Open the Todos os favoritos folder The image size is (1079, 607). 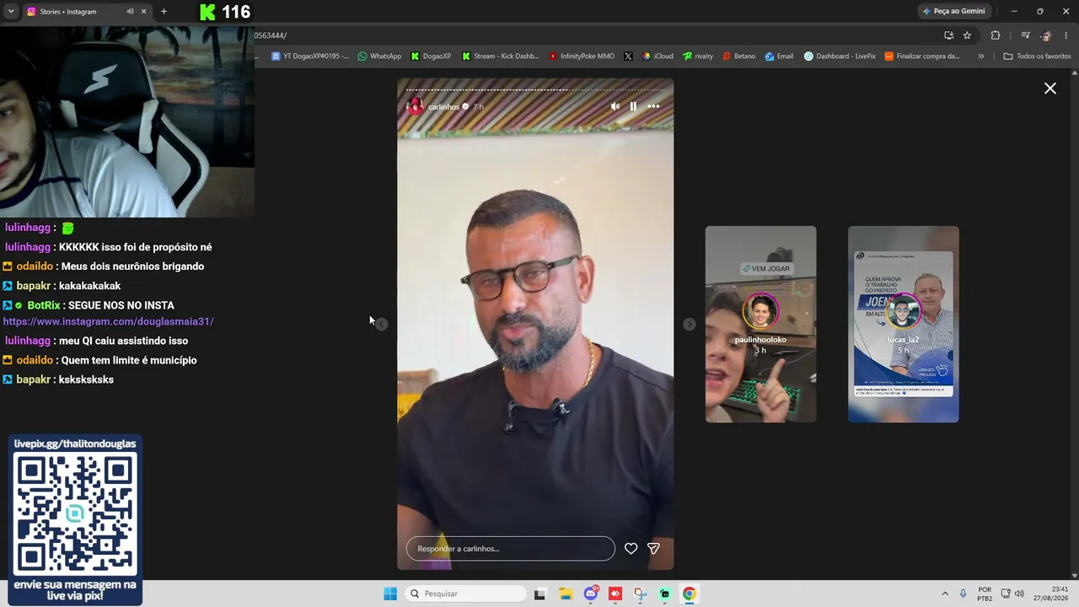[1037, 56]
